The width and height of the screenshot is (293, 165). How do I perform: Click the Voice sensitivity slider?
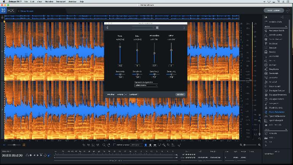pos(120,74)
